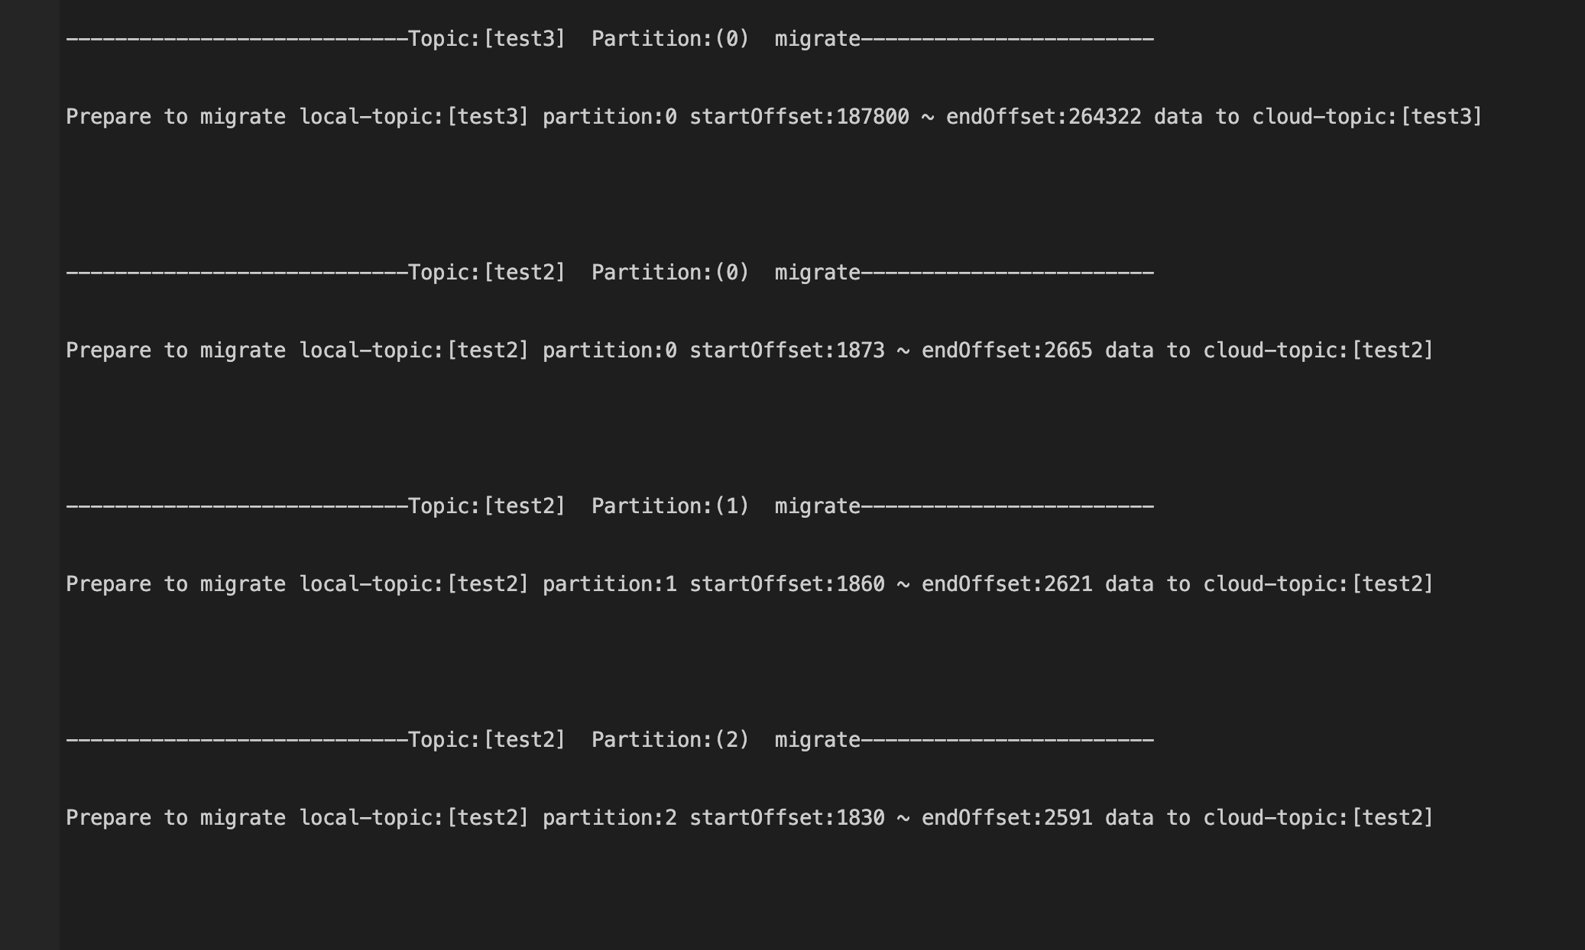Click "Prepare" on the startOffset:1860 line
Viewport: 1585px width, 950px height.
pyautogui.click(x=109, y=584)
